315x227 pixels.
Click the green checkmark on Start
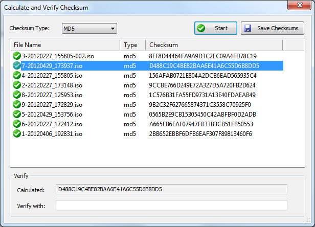pos(201,28)
